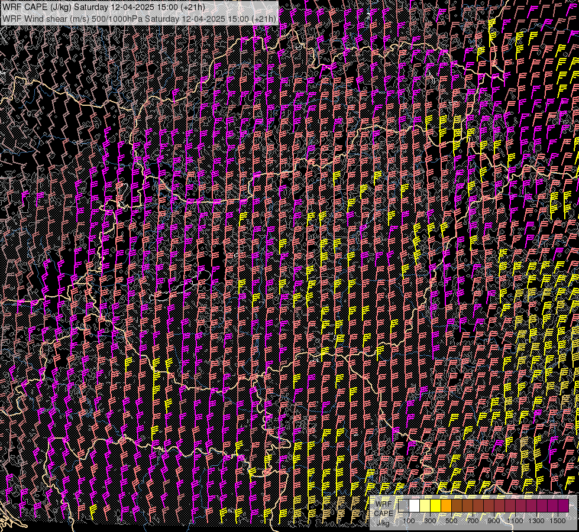The width and height of the screenshot is (579, 532).
Task: Click the legend value "1500"
Action: pos(558,521)
